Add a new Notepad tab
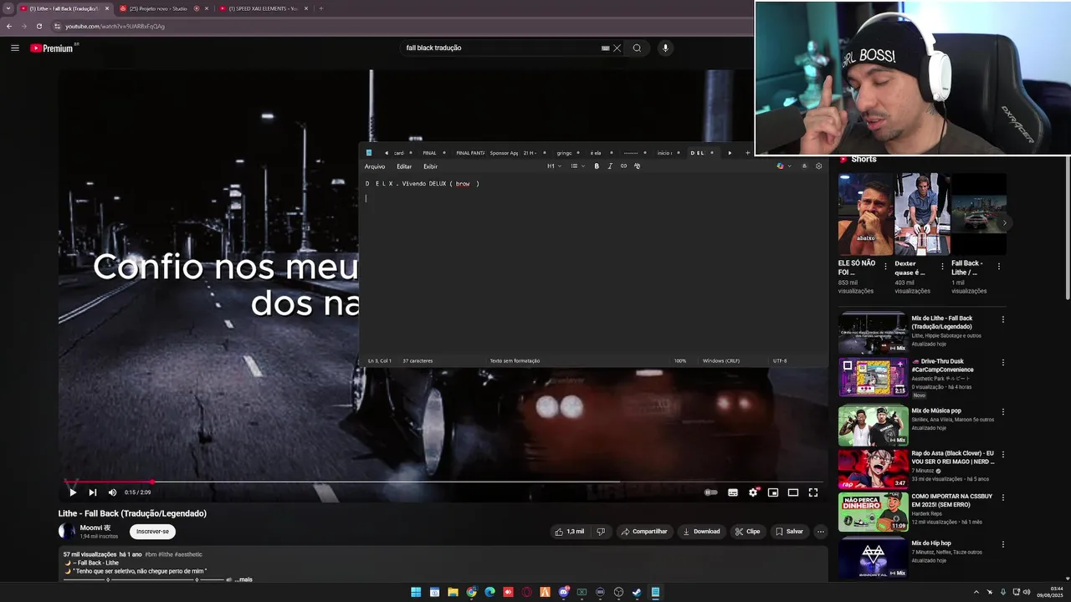Viewport: 1071px width, 602px height. pos(747,153)
